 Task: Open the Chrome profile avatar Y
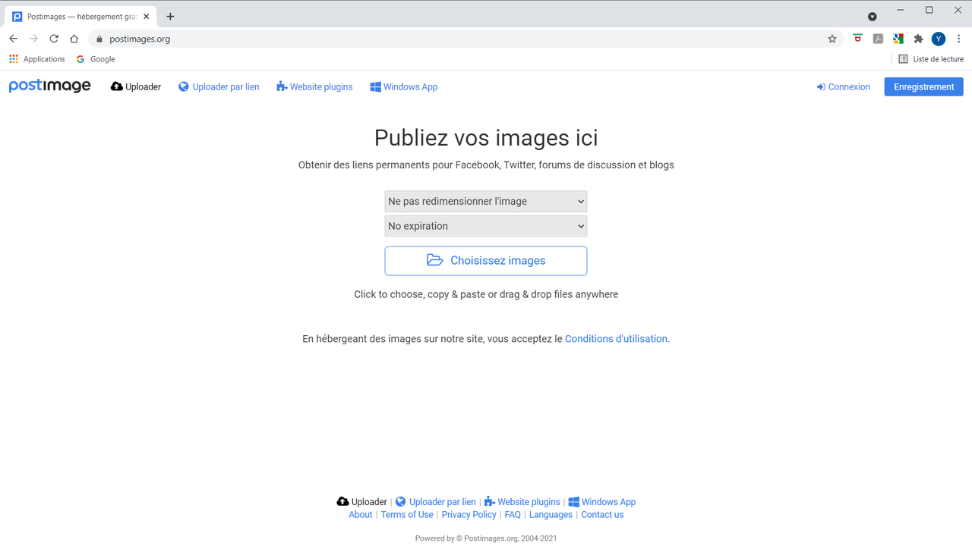pyautogui.click(x=939, y=39)
